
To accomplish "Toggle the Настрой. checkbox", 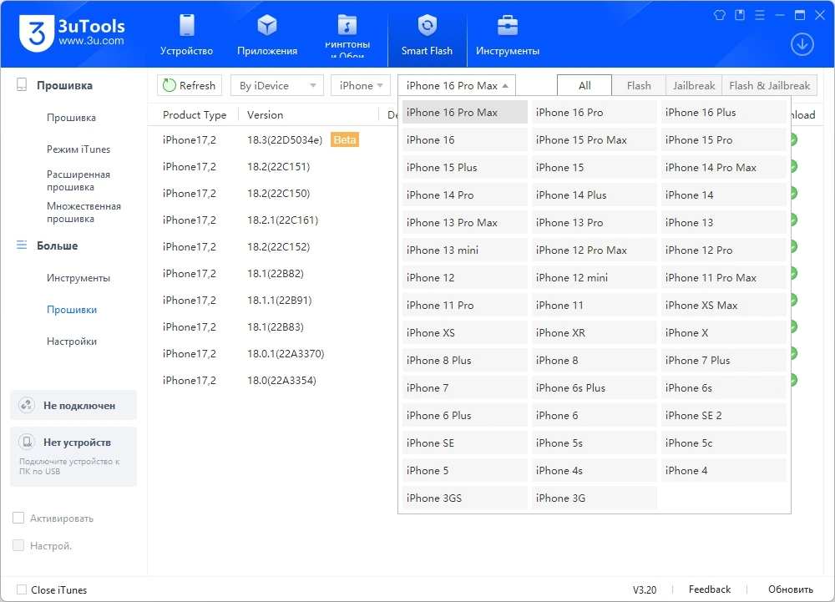I will [x=18, y=545].
